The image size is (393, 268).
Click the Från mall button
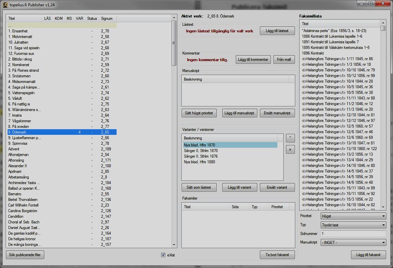coord(284,60)
